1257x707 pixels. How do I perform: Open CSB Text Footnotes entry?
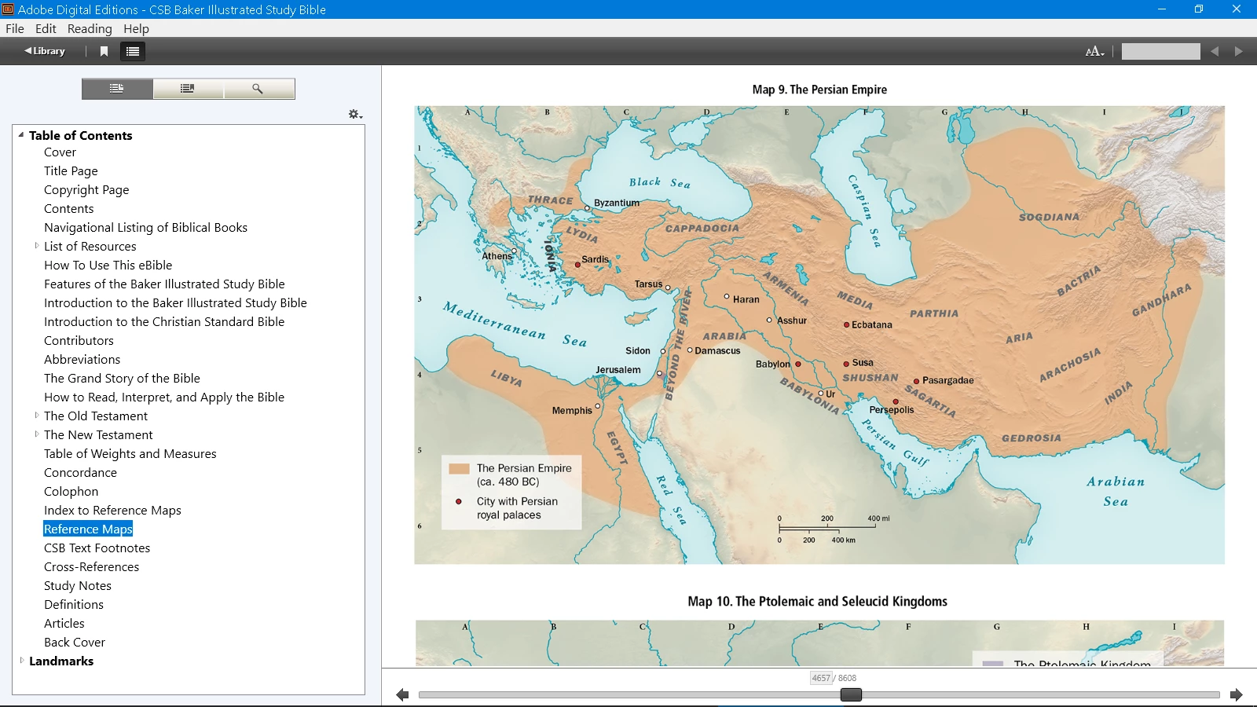(x=97, y=548)
